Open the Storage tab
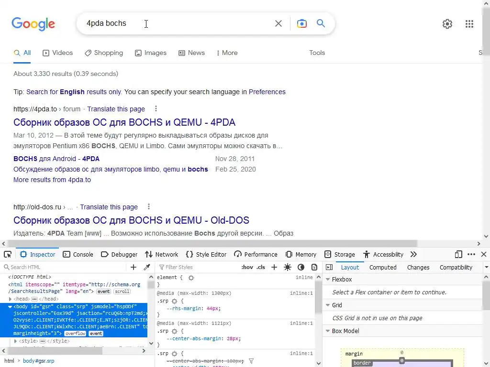This screenshot has width=490, height=367. click(339, 254)
